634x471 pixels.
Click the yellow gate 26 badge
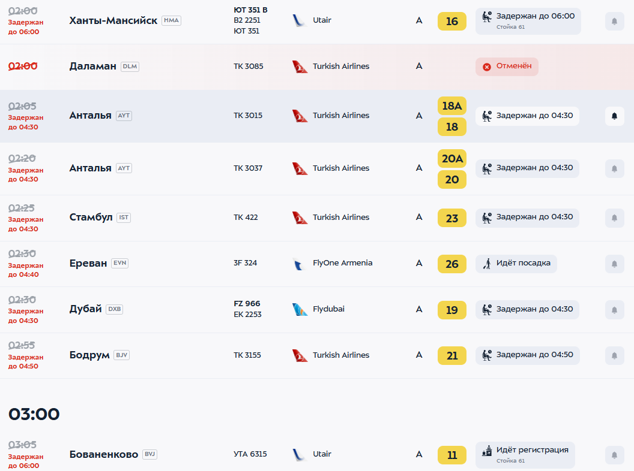click(x=452, y=264)
